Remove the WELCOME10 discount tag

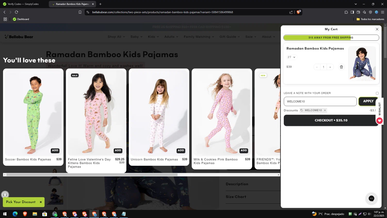point(325,110)
